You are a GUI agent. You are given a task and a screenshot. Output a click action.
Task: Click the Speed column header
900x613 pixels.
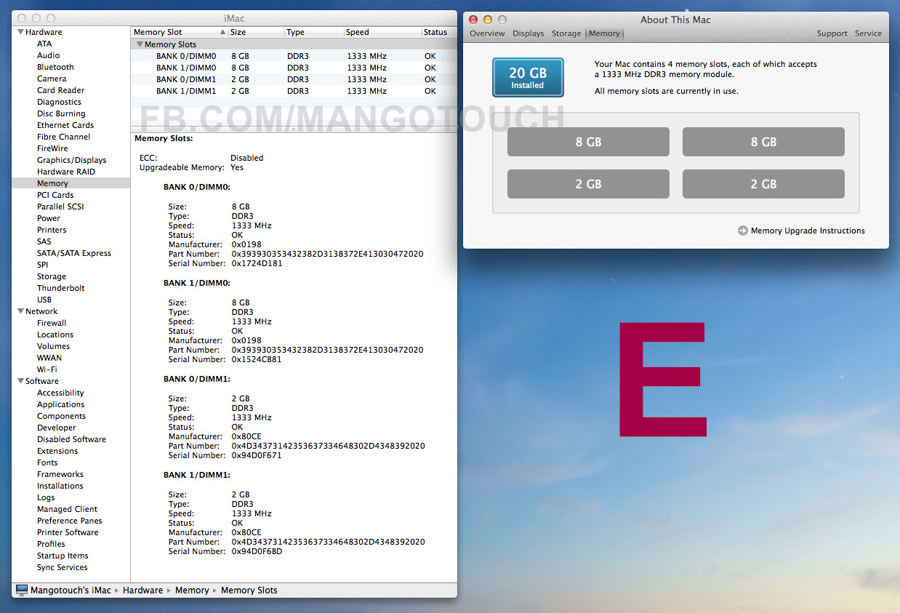tap(382, 32)
